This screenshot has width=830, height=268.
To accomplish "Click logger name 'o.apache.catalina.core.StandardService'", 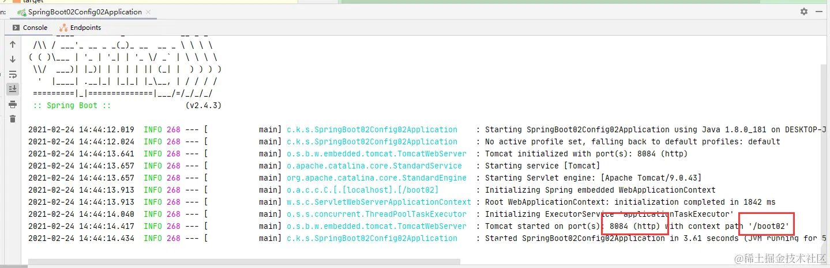I will coord(374,166).
